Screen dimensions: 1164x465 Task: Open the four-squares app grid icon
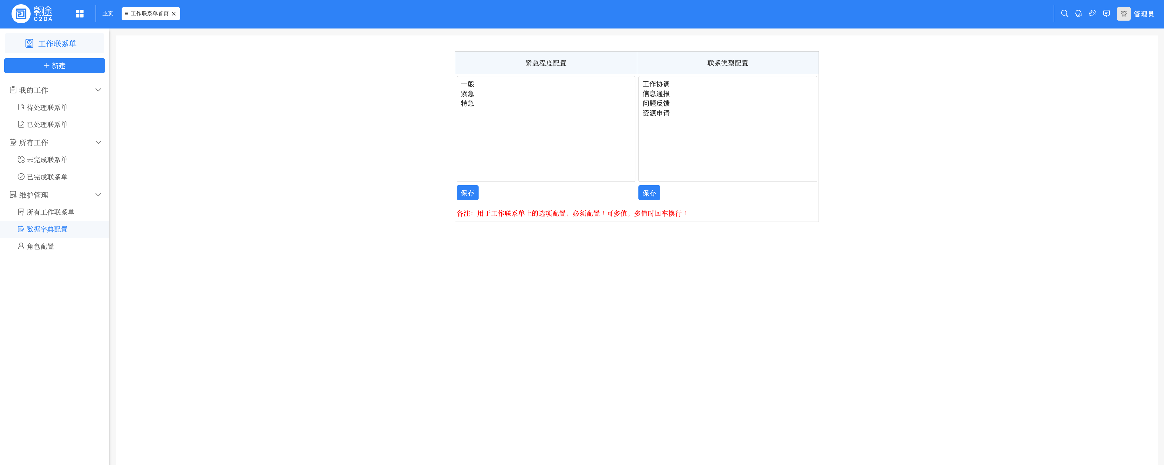click(x=80, y=14)
